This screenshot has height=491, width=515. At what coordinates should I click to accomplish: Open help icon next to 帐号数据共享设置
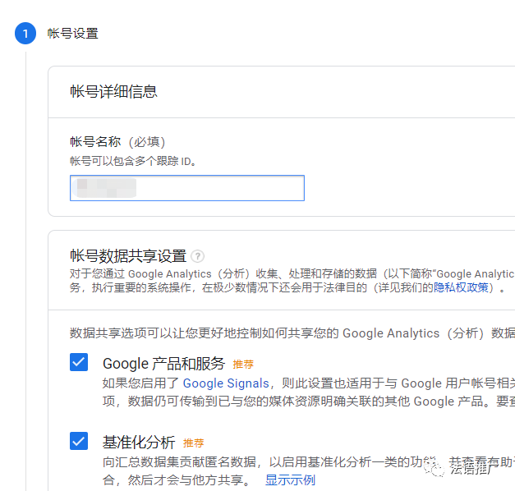pyautogui.click(x=198, y=256)
